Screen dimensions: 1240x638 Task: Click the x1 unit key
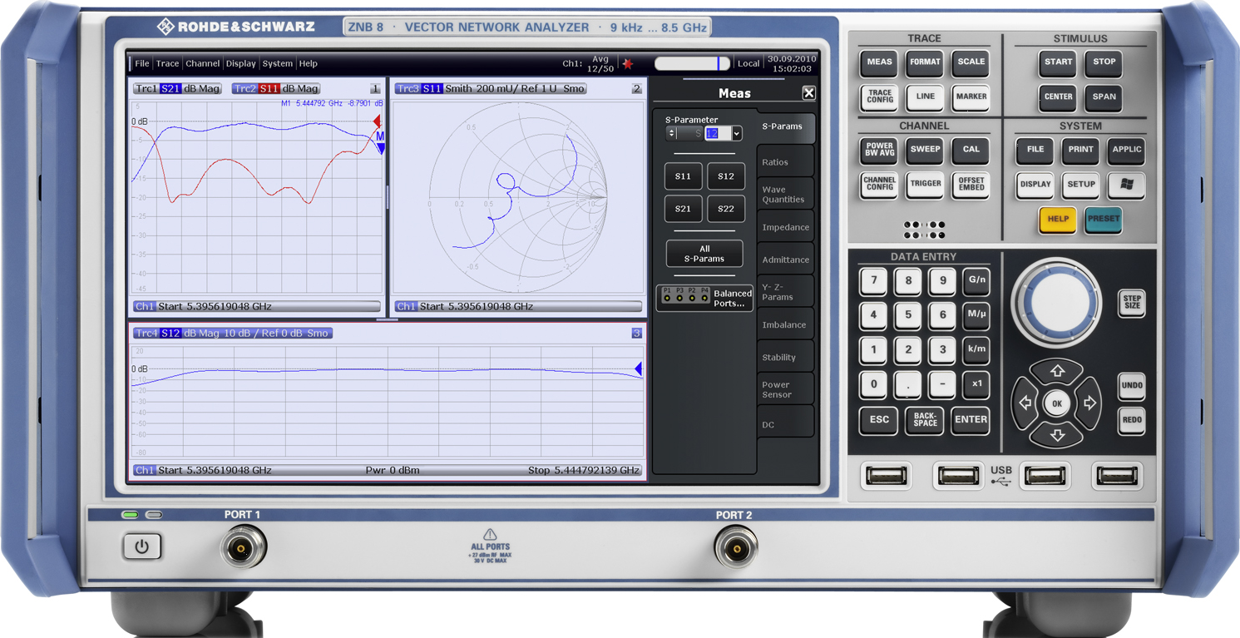coord(976,384)
